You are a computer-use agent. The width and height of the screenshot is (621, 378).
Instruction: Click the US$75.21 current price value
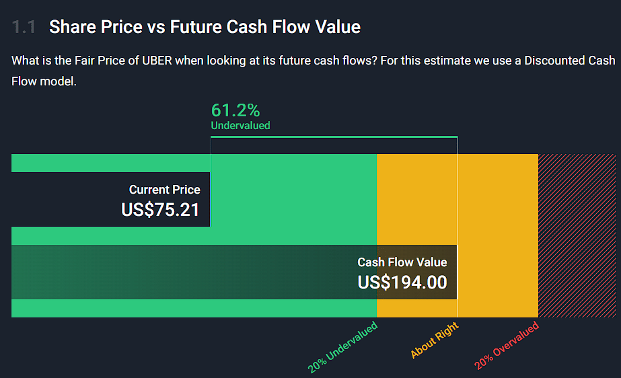[160, 210]
